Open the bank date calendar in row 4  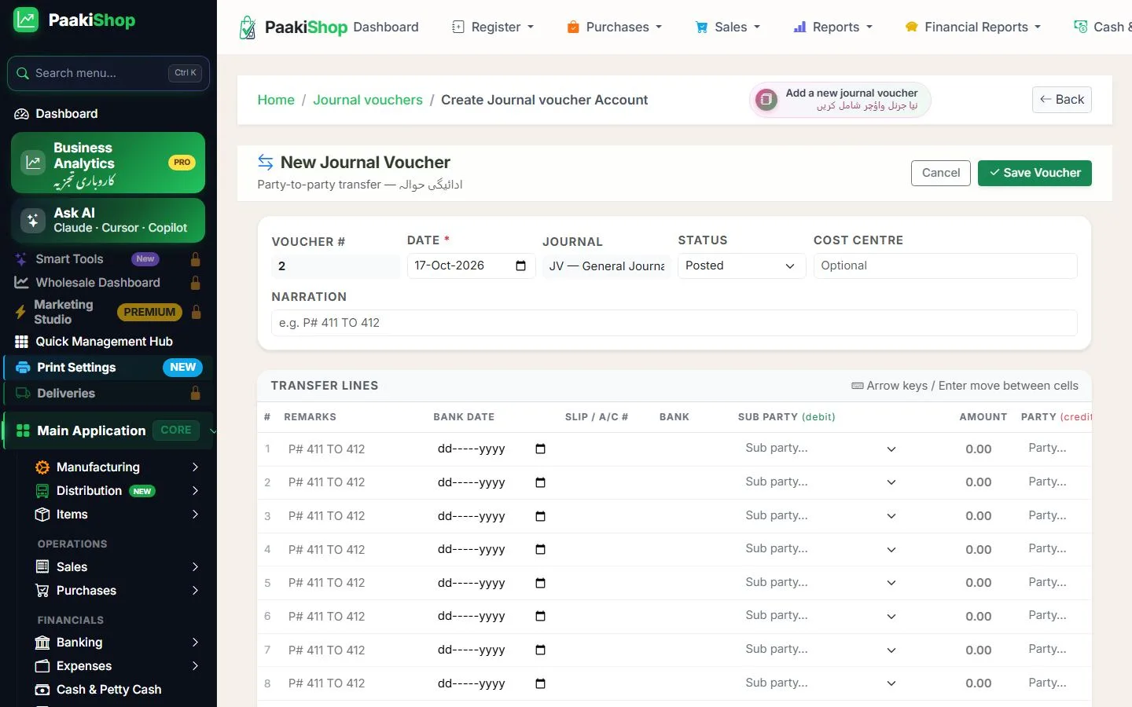[x=540, y=550]
